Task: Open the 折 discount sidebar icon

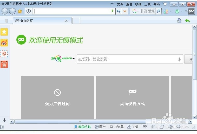Action: coord(4,64)
